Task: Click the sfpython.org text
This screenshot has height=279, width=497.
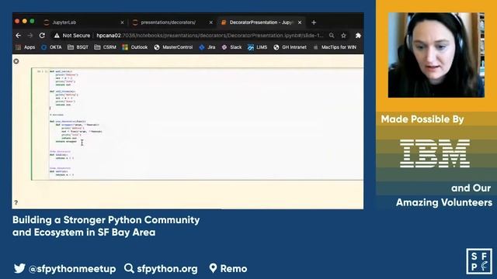Action: click(168, 269)
